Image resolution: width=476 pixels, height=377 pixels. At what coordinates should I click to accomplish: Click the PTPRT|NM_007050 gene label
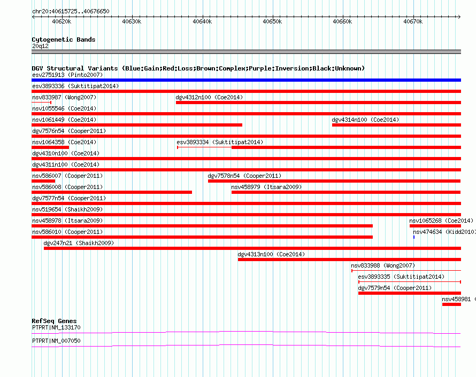click(x=56, y=341)
